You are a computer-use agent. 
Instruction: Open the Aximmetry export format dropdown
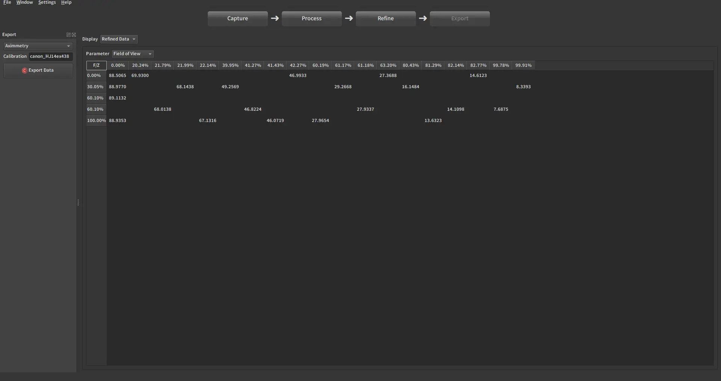[x=38, y=46]
